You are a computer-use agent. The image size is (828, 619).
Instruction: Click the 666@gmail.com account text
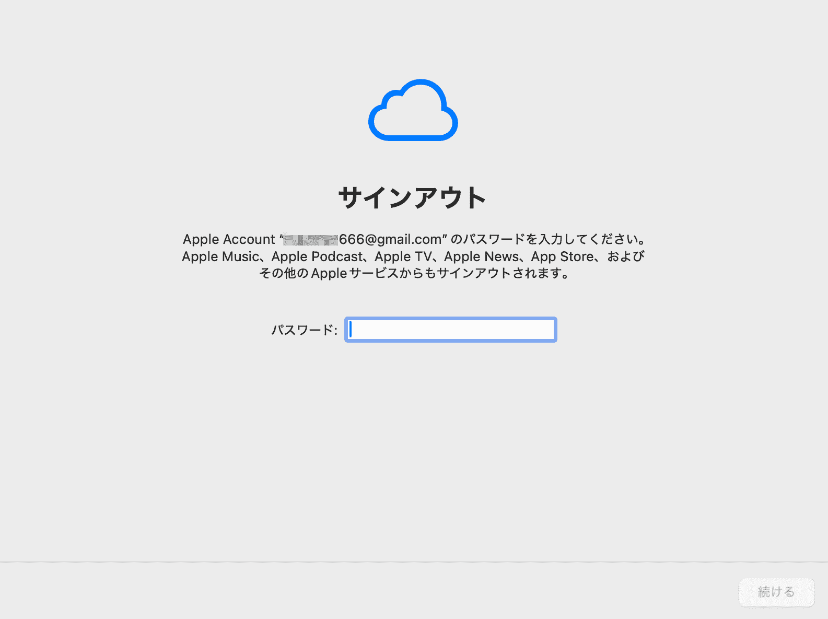[390, 239]
